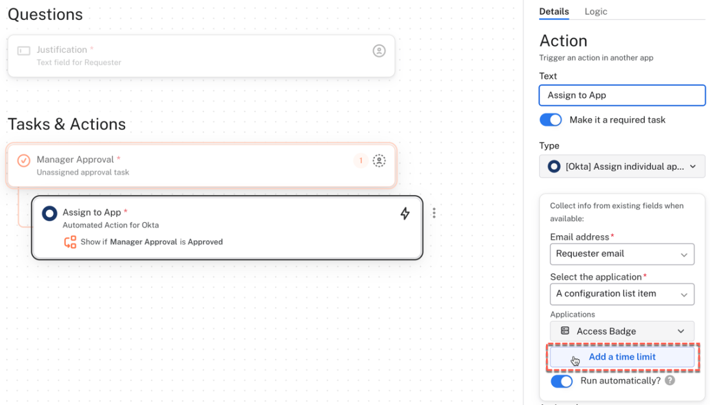Click the Okta icon on Assign to App
This screenshot has height=405, width=710.
(49, 213)
